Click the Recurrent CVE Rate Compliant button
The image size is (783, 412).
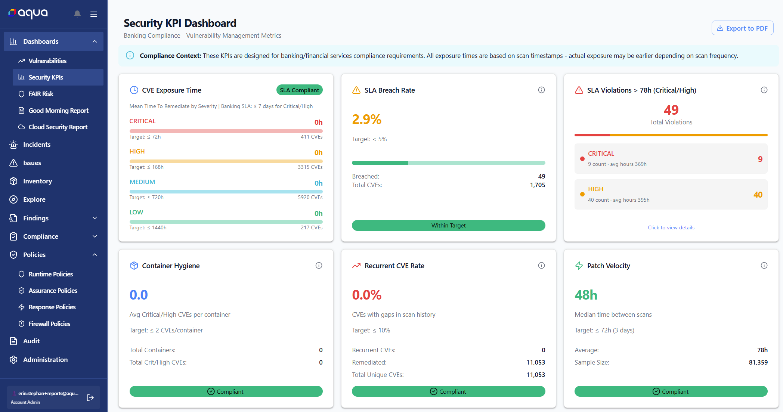pyautogui.click(x=448, y=391)
